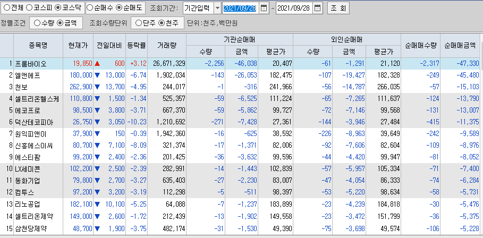Viewport: 483px width, 238px height.
Task: Select the 엘앤에프 stock row
Action: tap(240, 75)
